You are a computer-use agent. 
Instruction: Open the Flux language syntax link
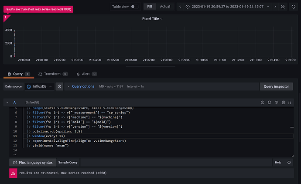pos(33,162)
